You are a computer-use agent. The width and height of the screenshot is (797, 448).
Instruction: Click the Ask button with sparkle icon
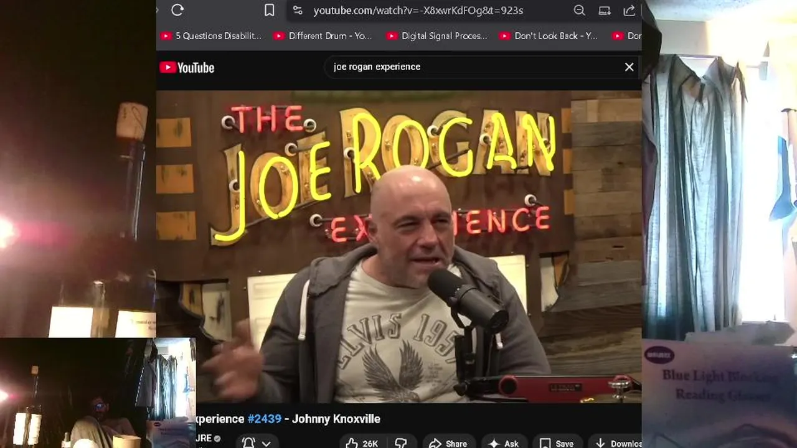(504, 443)
